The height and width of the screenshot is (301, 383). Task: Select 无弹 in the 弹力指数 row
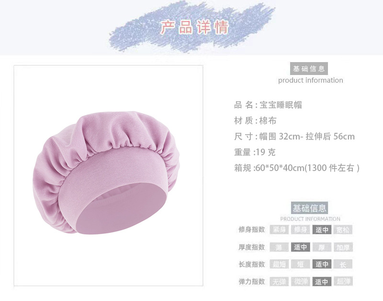(279, 281)
